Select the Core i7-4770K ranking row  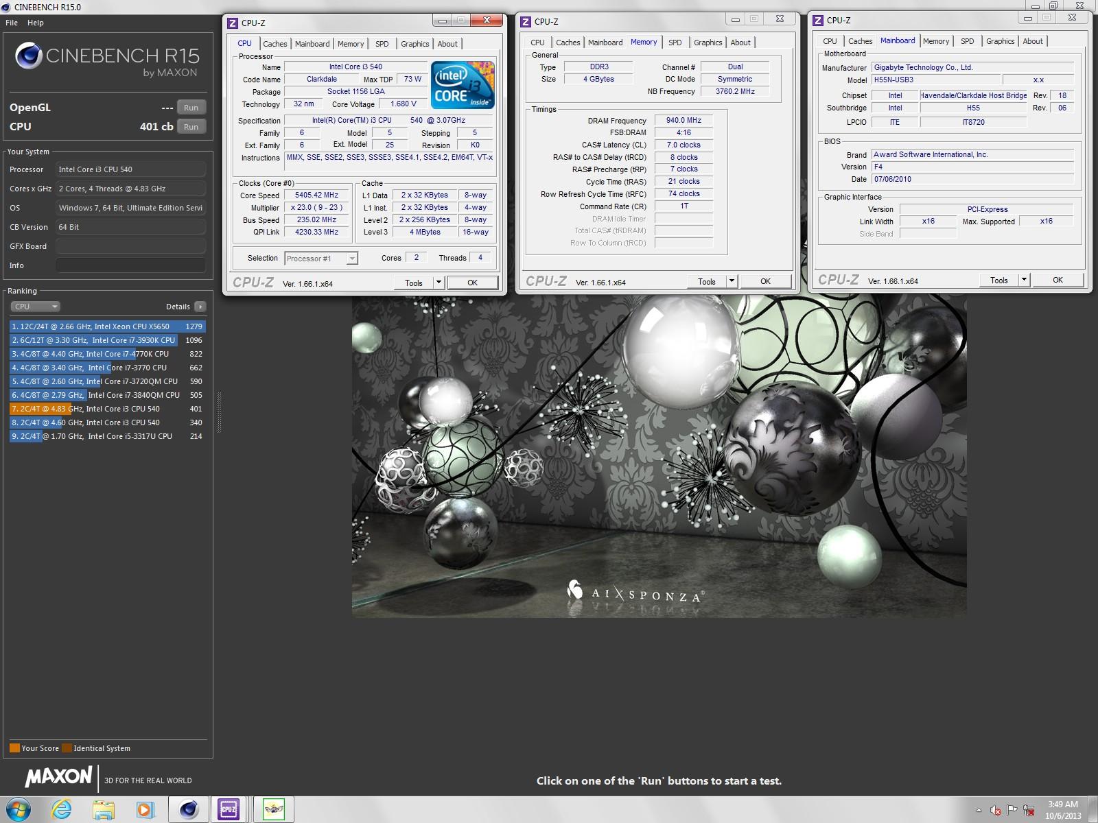[x=107, y=354]
